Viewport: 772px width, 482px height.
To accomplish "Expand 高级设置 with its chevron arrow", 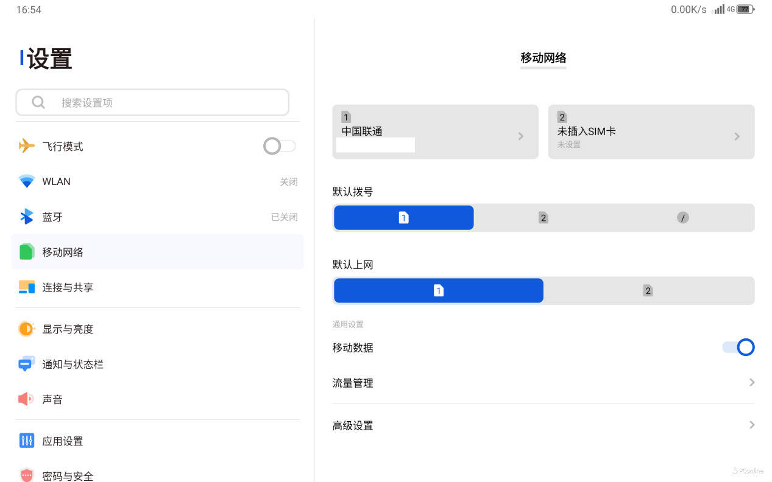I will click(751, 425).
